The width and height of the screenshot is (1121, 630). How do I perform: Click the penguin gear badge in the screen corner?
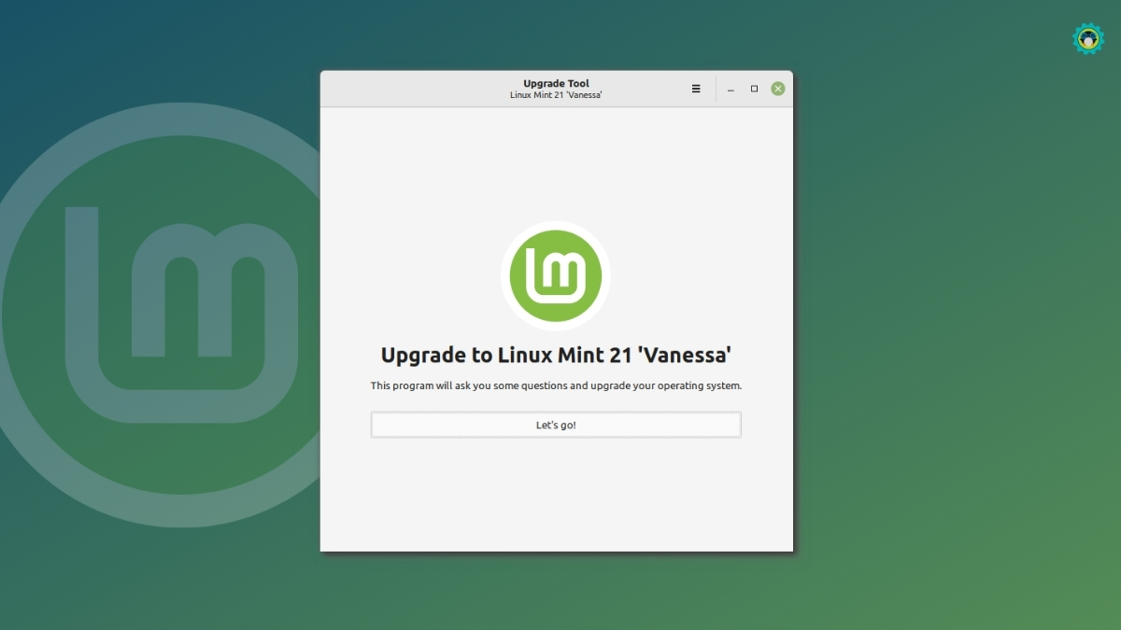point(1088,38)
